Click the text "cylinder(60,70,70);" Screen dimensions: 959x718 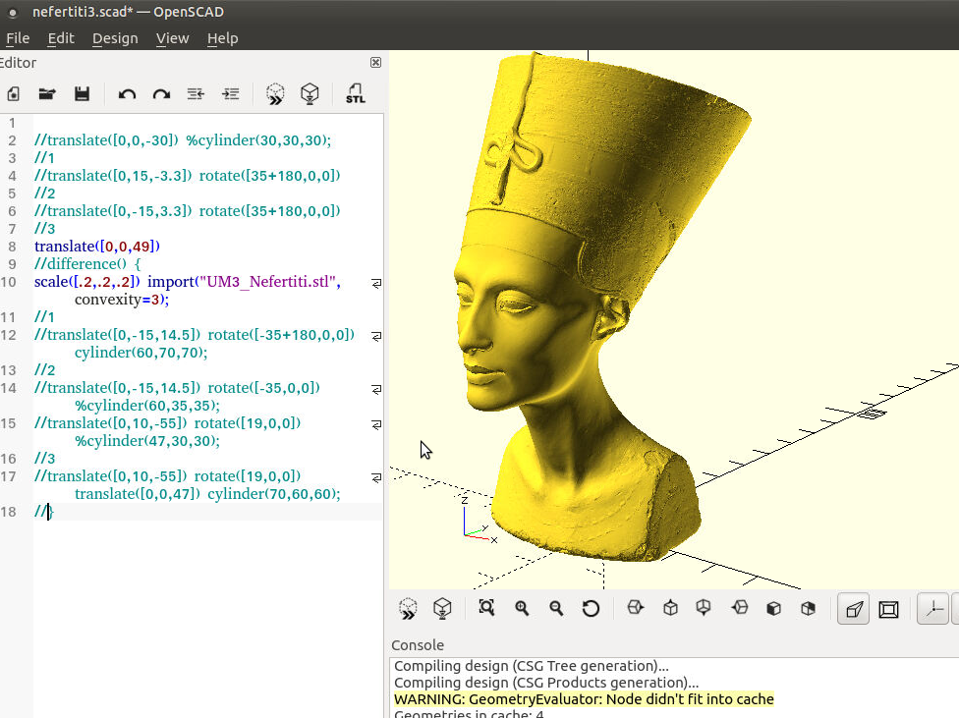141,353
